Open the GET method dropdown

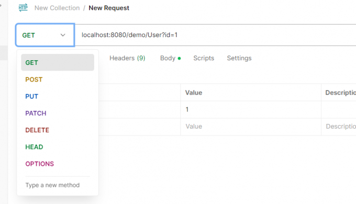[45, 35]
